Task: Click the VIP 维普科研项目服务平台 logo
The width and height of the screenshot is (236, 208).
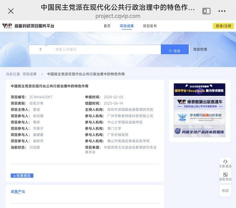Action: pos(28,26)
